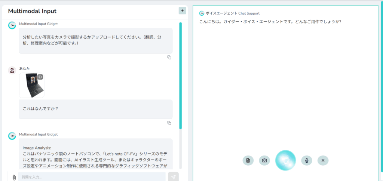
Task: Click the first Multimodal Input Gidget avatar
Action: 12,25
